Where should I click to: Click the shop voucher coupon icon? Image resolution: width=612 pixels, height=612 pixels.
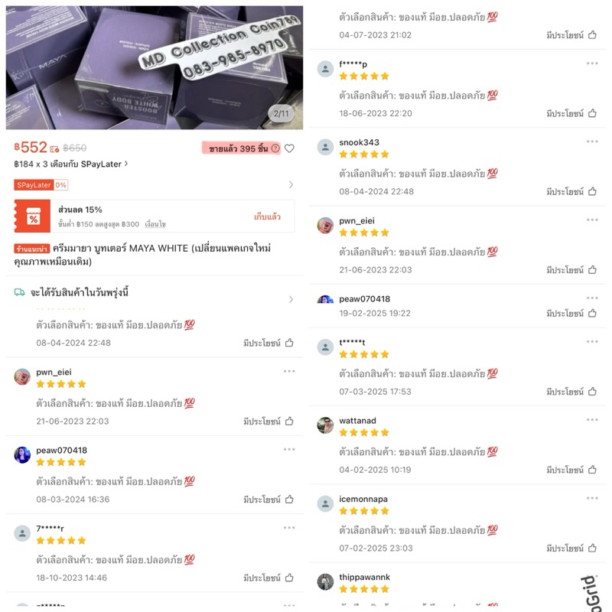[32, 216]
